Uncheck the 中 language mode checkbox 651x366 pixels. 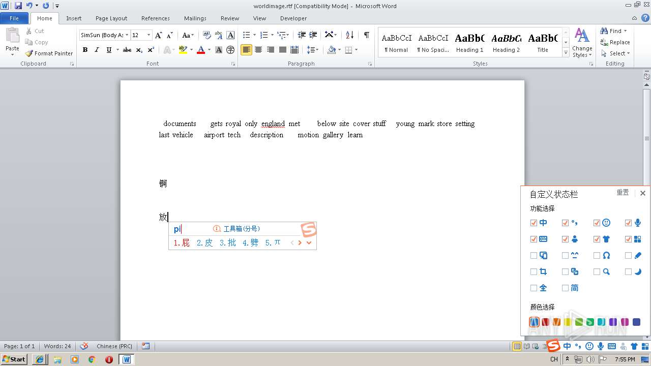click(534, 223)
